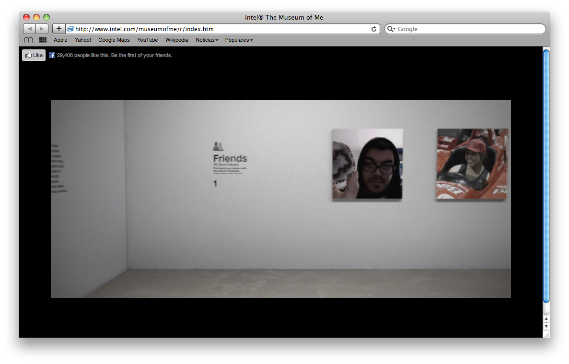This screenshot has width=569, height=364.
Task: Open the YouTube bookmark
Action: coord(147,40)
